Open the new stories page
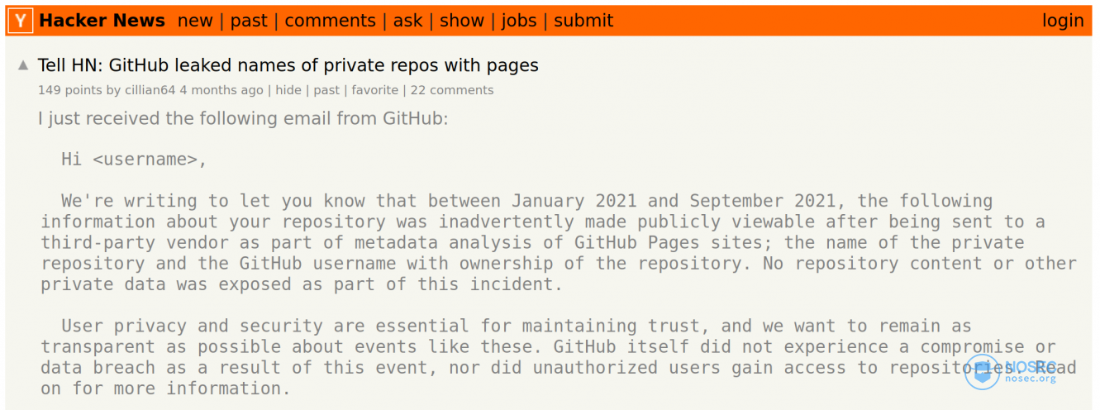This screenshot has height=410, width=1100. tap(195, 21)
